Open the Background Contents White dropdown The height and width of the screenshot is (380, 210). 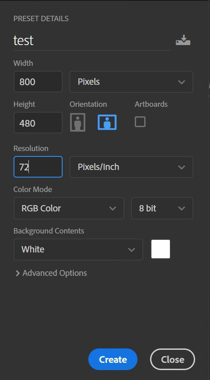tap(78, 249)
